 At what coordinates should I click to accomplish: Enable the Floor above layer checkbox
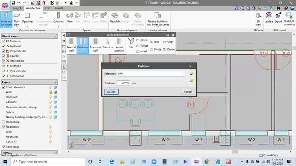[3, 122]
